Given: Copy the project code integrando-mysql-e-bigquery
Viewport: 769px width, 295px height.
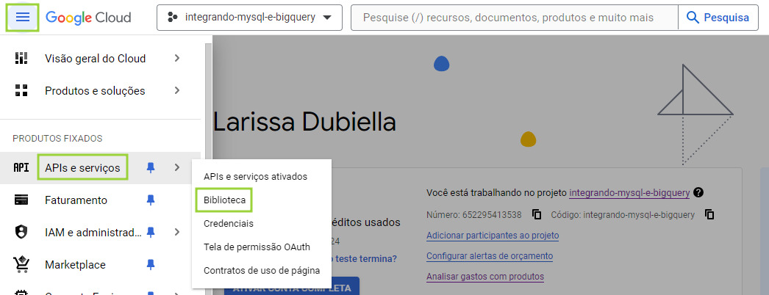Looking at the screenshot, I should coord(709,214).
